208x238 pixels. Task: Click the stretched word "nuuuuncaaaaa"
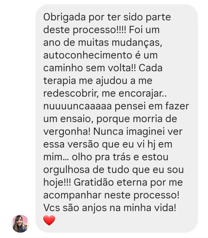point(77,106)
